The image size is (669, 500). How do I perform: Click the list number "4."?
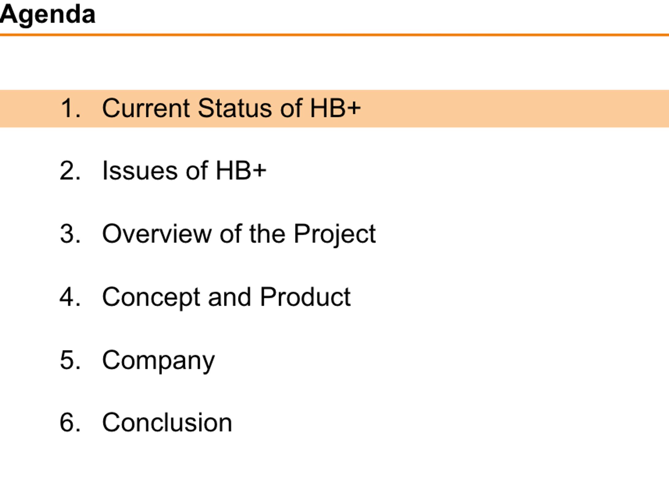tap(70, 297)
